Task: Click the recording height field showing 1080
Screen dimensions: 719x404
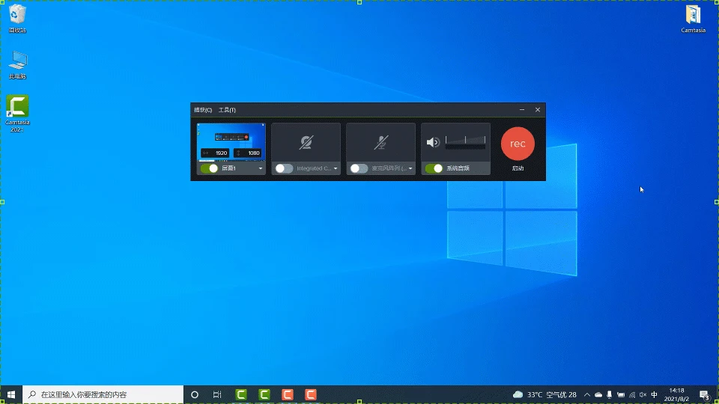Action: 248,153
